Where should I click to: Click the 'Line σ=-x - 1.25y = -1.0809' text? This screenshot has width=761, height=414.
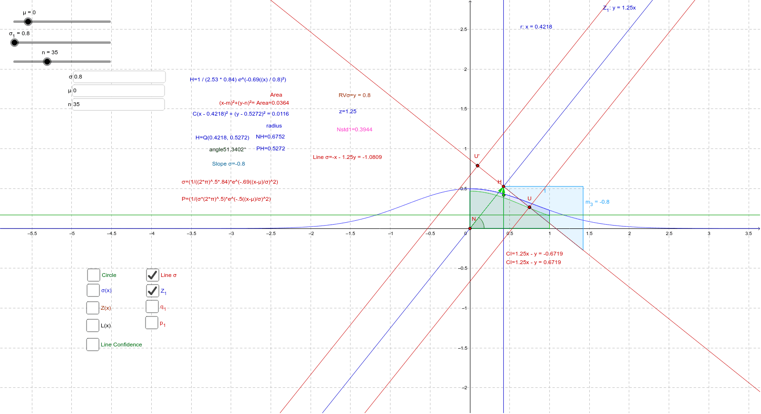pos(347,157)
